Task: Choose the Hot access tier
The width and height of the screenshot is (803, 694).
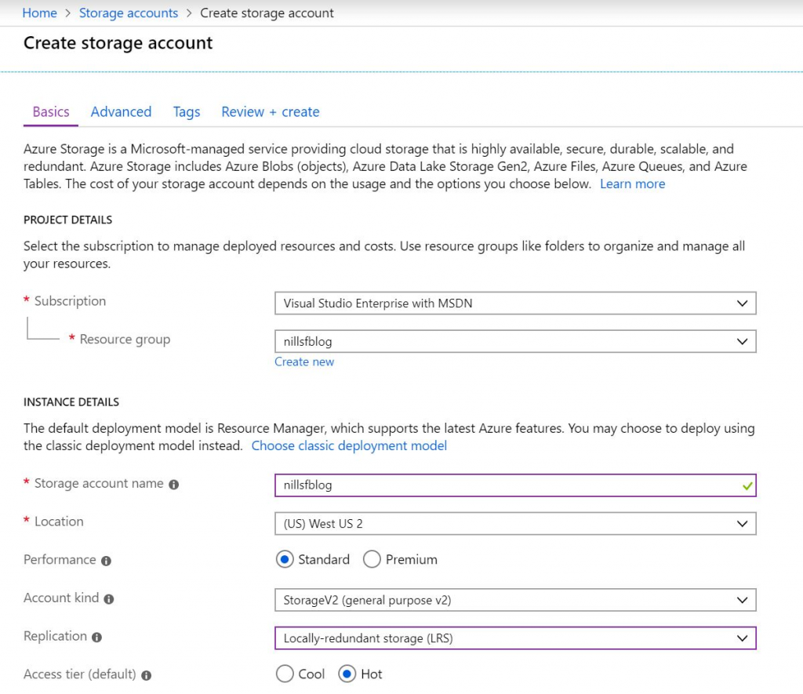Action: (x=347, y=674)
